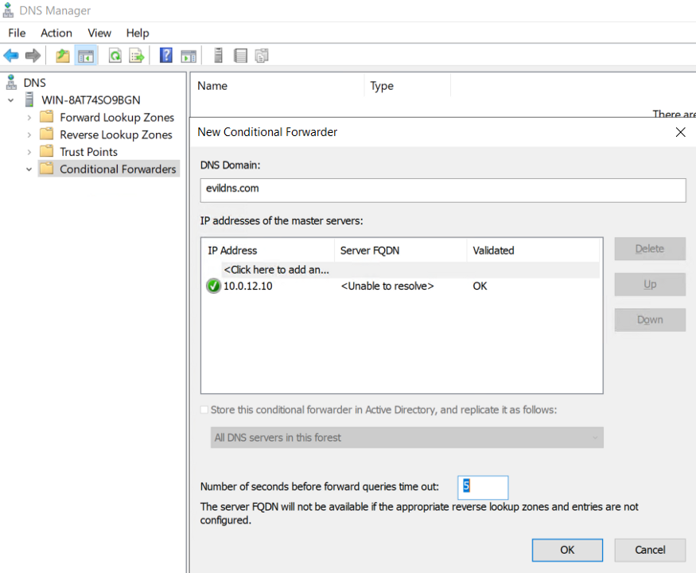Open the Action menu
696x573 pixels.
(x=56, y=33)
